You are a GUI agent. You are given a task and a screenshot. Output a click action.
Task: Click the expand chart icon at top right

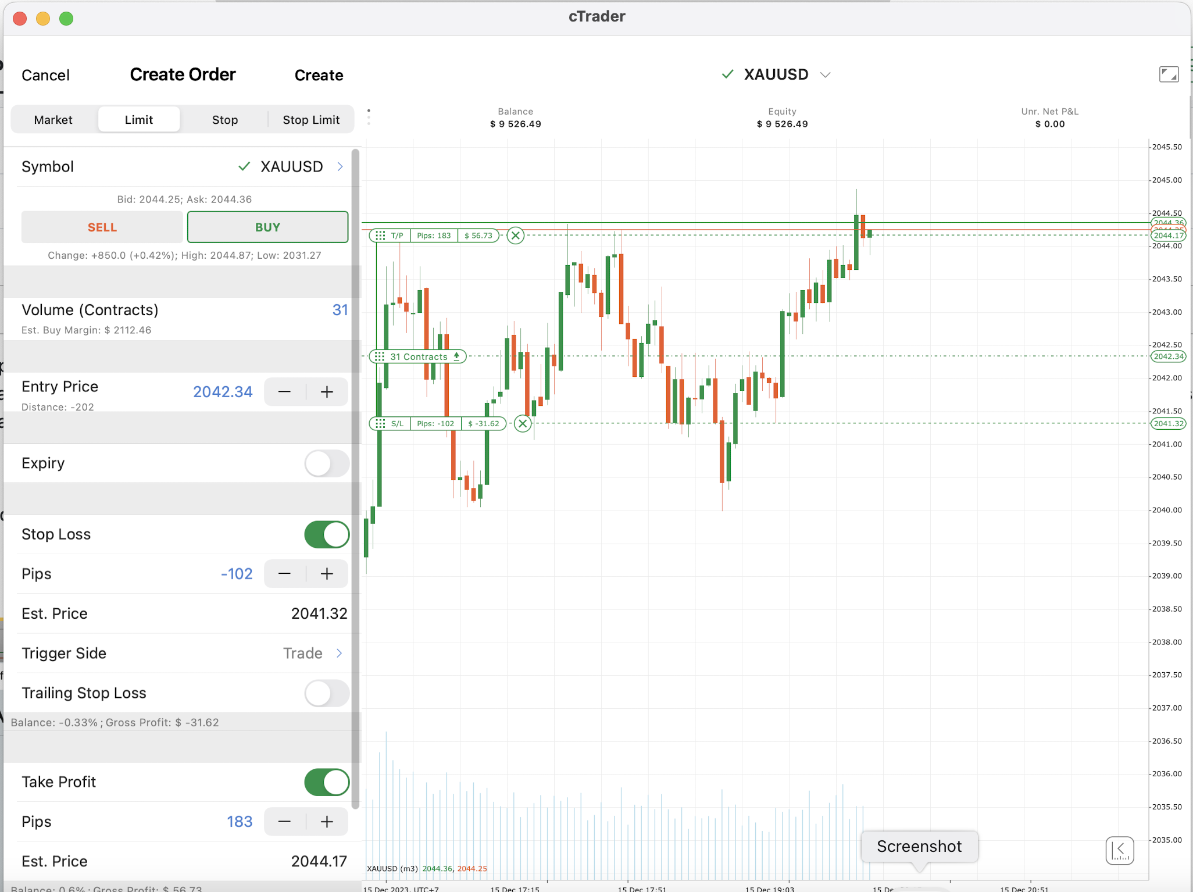1169,74
